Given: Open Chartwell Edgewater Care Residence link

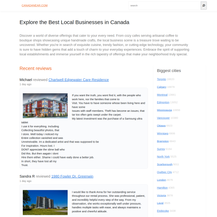Looking at the screenshot, I should click(78, 80).
